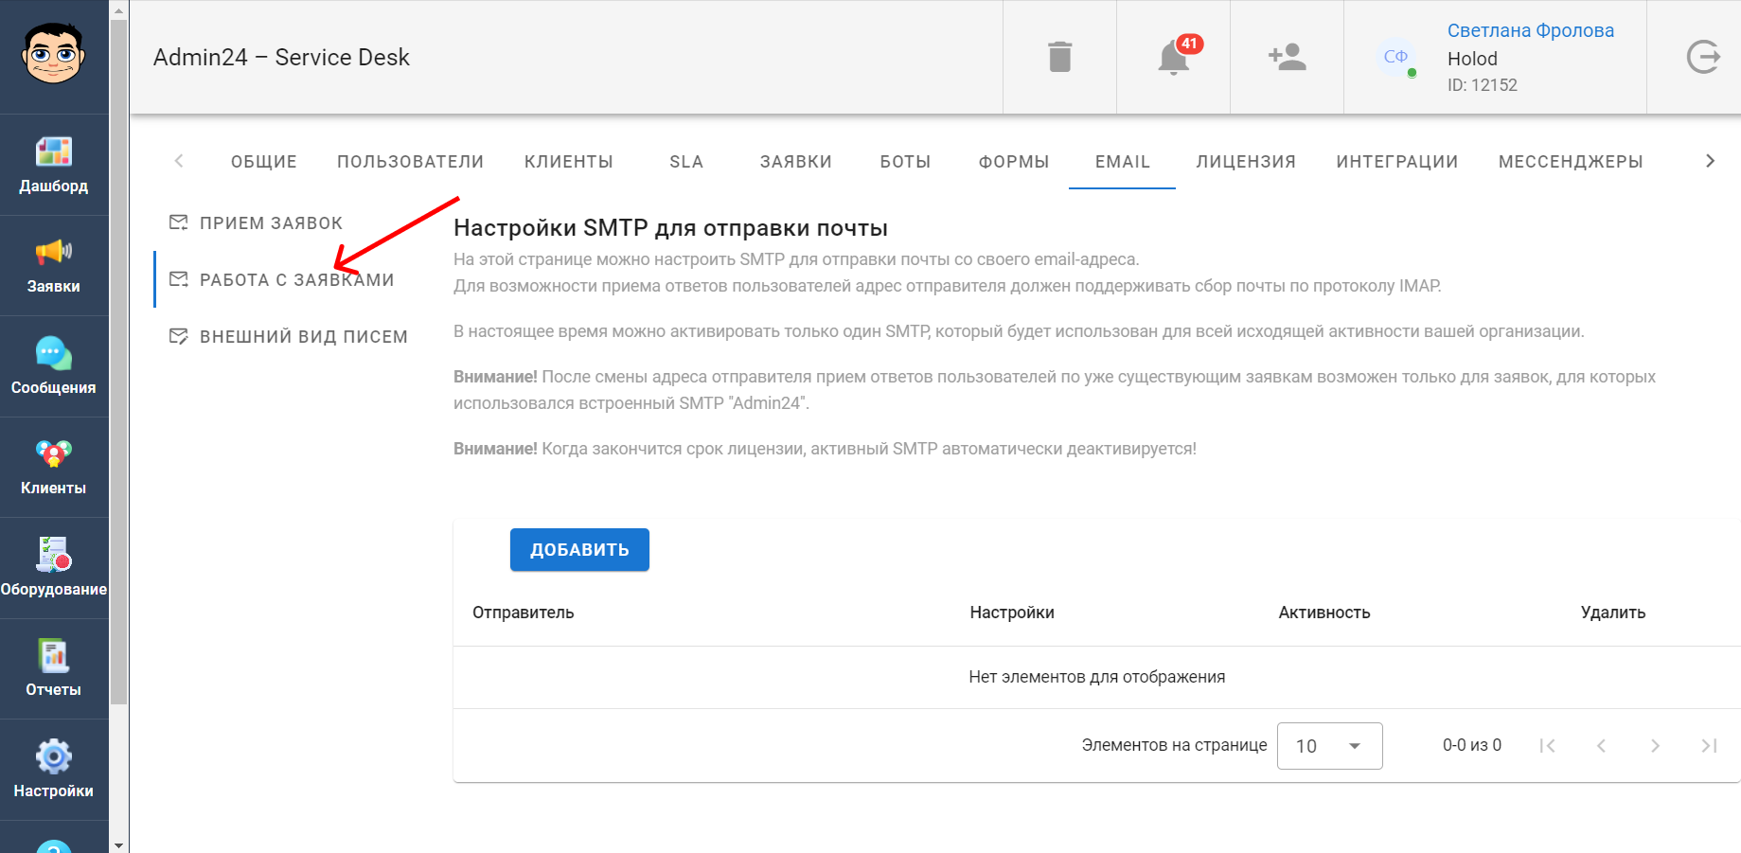Click 'Нет элементов для отображения' message

[x=1097, y=677]
